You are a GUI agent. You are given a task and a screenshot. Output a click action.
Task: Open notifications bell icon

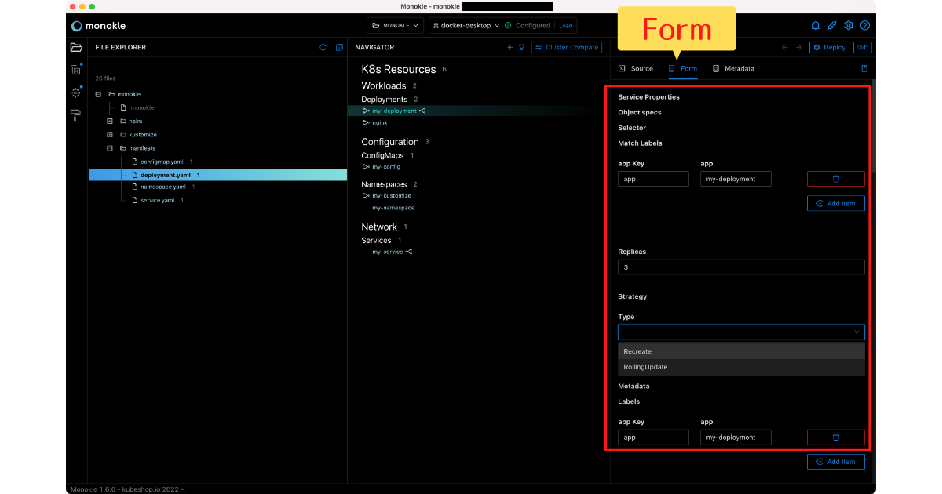816,25
